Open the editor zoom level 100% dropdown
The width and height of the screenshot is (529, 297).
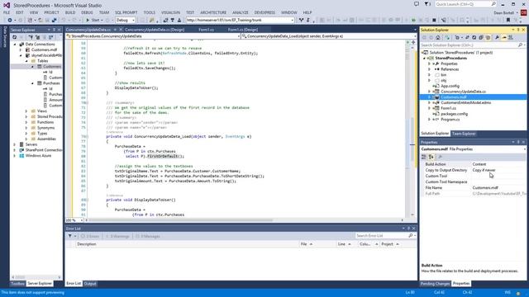tap(82, 220)
